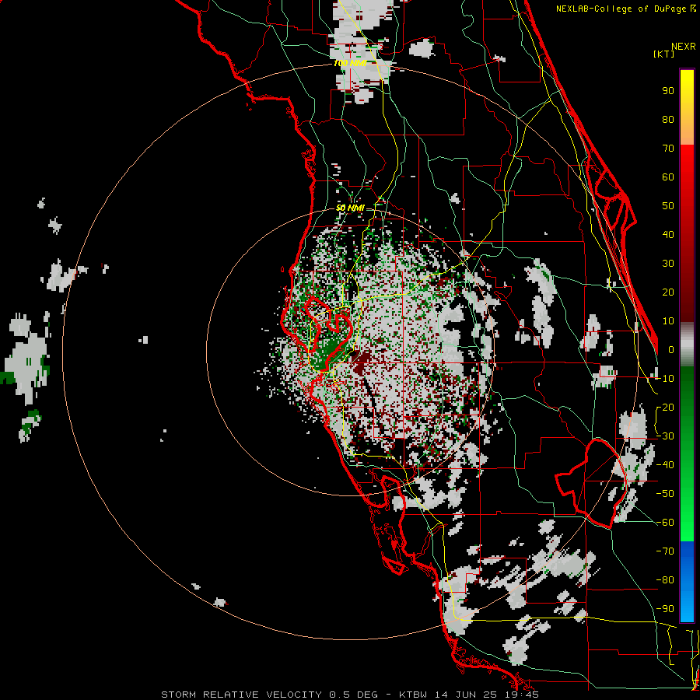Click the positive 10 scale label
The image size is (700, 700).
coord(668,321)
